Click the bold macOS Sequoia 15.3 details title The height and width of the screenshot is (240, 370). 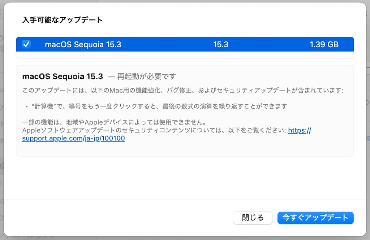coord(63,77)
